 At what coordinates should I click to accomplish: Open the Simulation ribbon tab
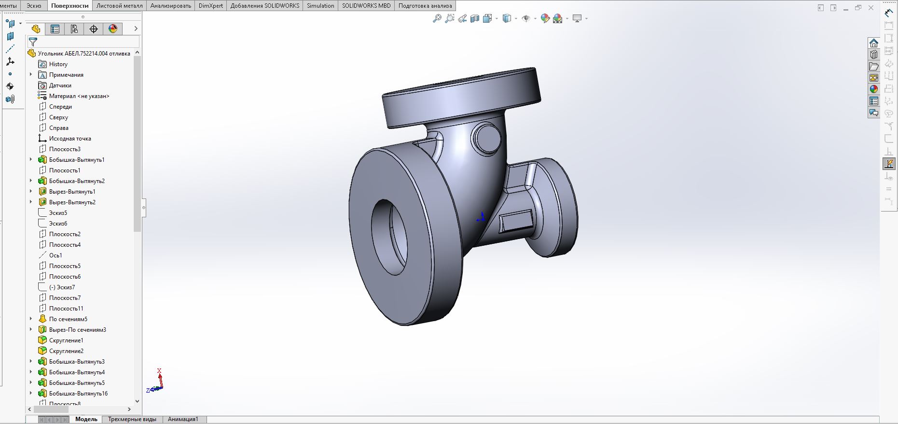click(x=320, y=6)
